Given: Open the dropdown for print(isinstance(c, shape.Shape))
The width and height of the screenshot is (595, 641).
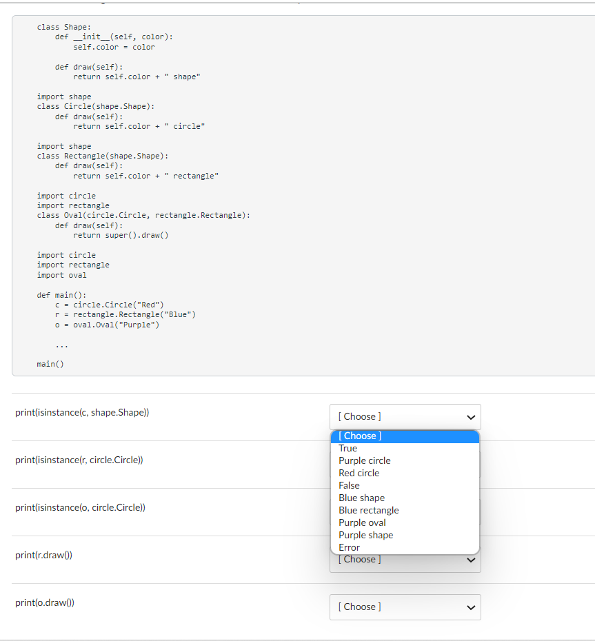Looking at the screenshot, I should tap(405, 416).
